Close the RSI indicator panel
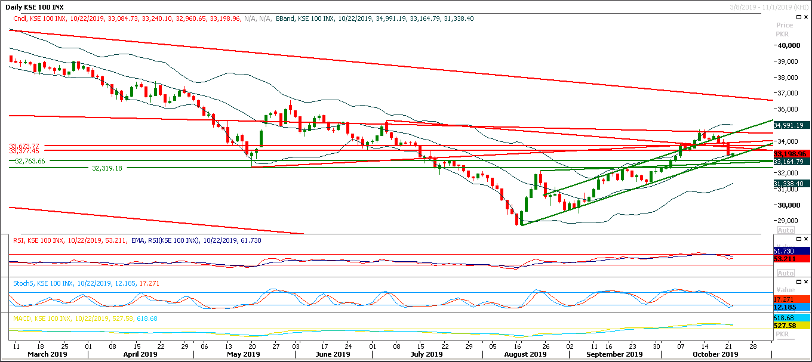This screenshot has height=362, width=812. (x=807, y=239)
